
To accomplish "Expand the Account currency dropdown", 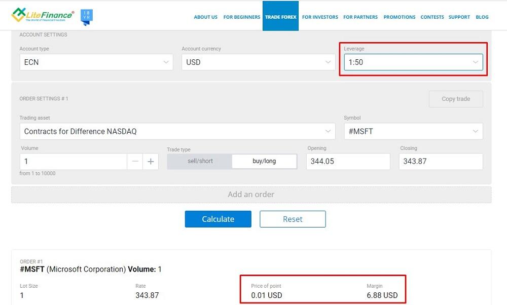I will [x=258, y=62].
